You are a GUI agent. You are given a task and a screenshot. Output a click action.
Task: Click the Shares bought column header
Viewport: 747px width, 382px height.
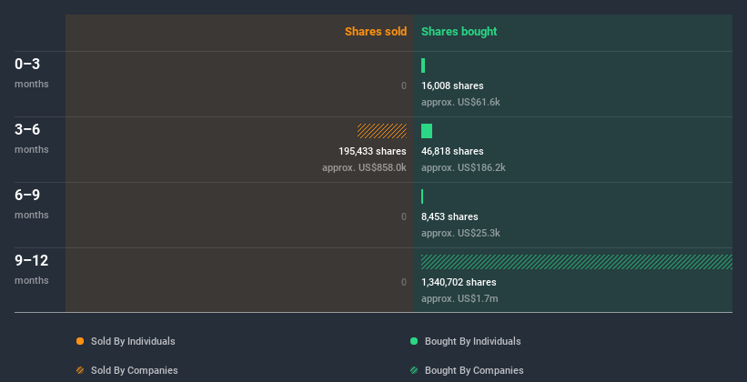point(459,32)
